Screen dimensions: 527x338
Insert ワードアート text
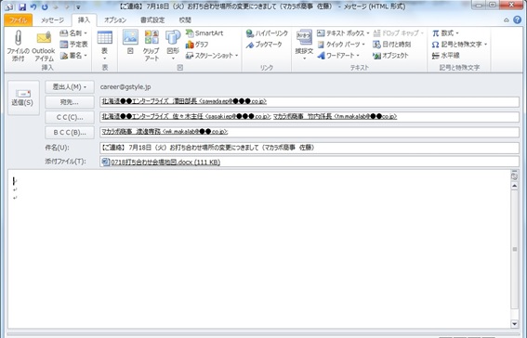[x=338, y=56]
